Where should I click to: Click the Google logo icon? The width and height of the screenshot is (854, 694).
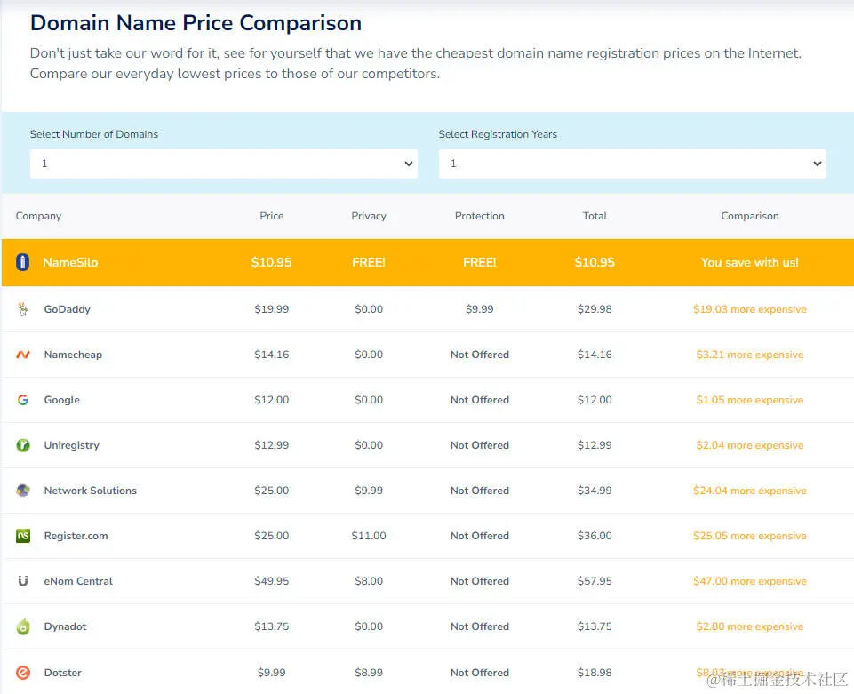[23, 400]
